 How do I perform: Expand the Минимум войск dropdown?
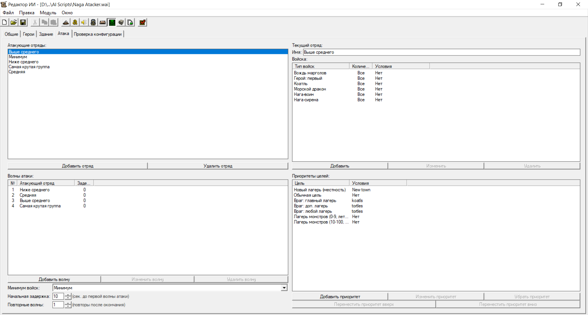(284, 288)
